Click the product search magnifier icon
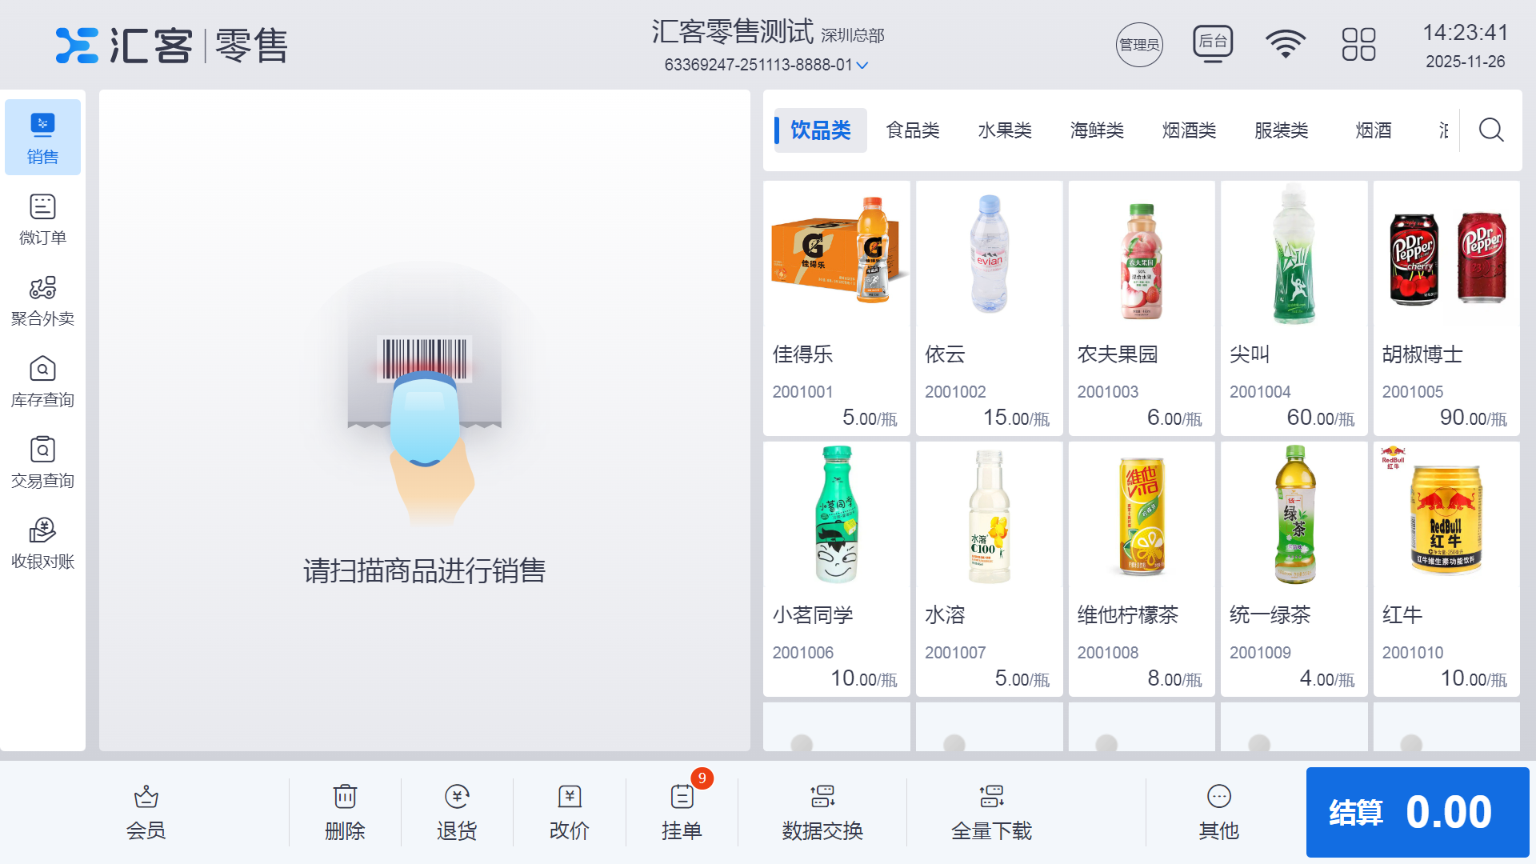1536x864 pixels. [1491, 130]
